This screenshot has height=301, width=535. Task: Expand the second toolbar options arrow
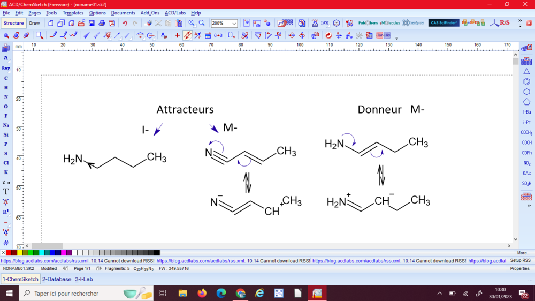point(396,37)
